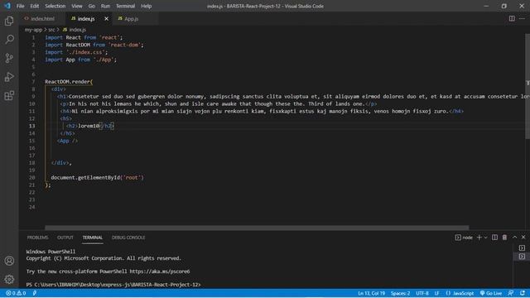Click the feedback icon in status bar
This screenshot has height=298, width=530.
[x=511, y=293]
